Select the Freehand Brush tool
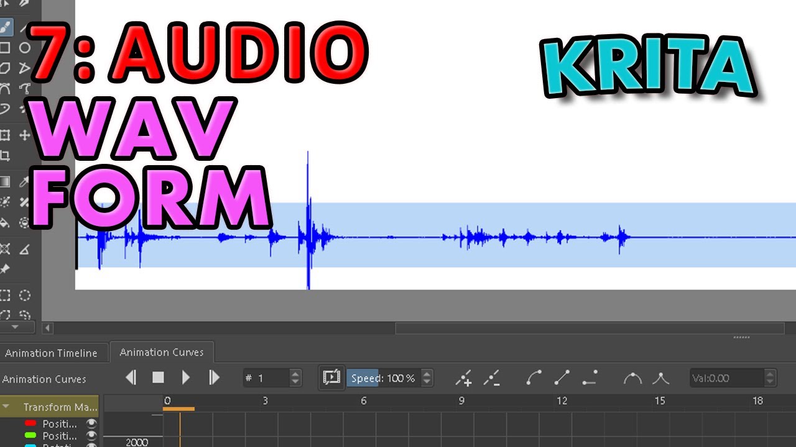Viewport: 796px width, 447px height. 5,27
